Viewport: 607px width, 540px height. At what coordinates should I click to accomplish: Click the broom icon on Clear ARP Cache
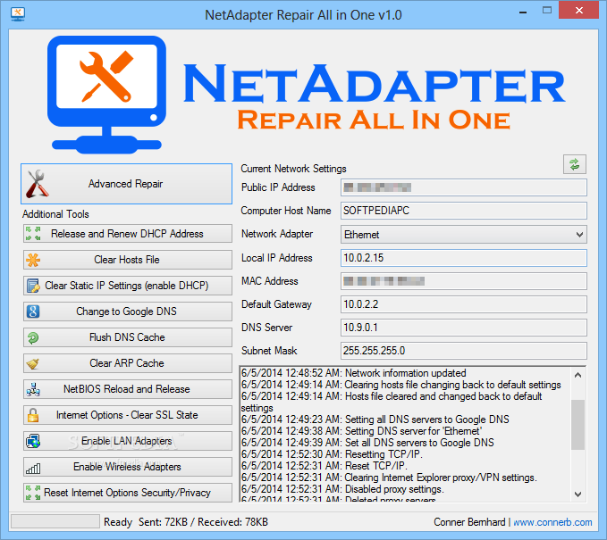(33, 363)
